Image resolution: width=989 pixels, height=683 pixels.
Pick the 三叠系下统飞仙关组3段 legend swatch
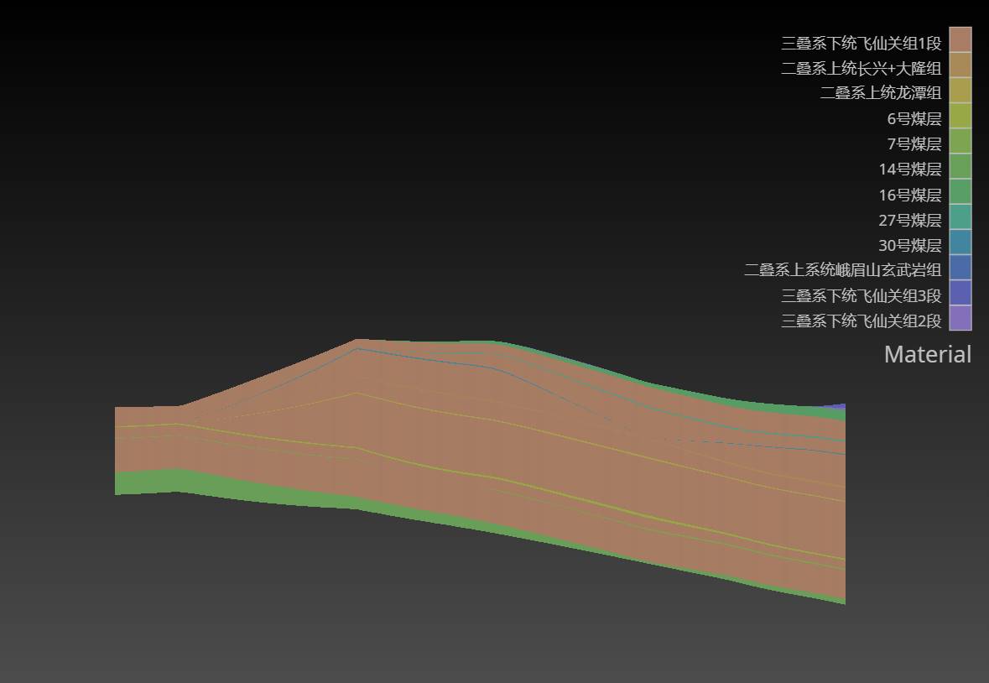(960, 293)
